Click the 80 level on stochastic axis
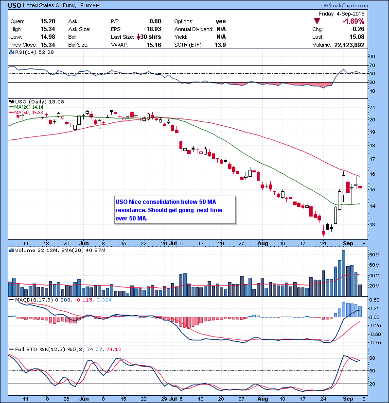Screen dimensions: 389x403 tap(372, 358)
